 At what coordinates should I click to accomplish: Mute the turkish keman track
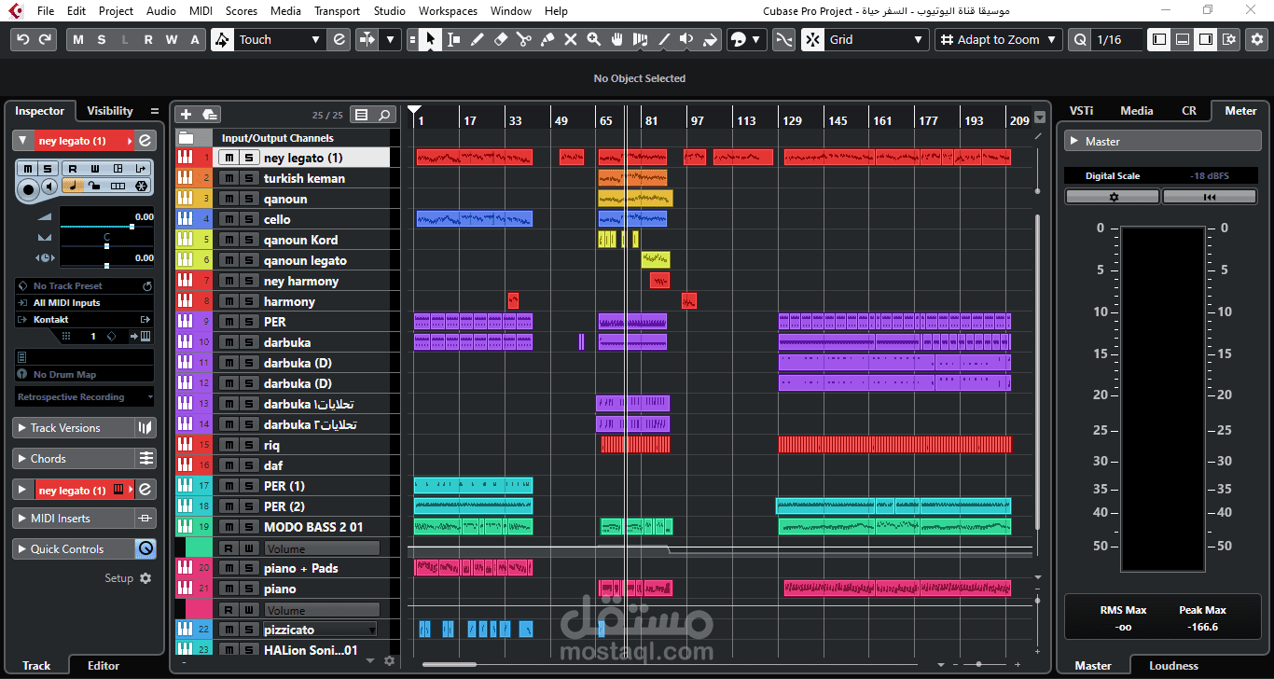(x=228, y=178)
